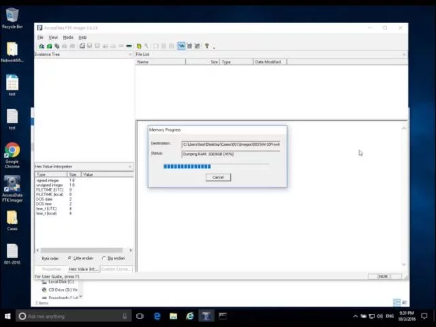Close the File List panel
Screen dimensions: 436x327
pos(404,54)
